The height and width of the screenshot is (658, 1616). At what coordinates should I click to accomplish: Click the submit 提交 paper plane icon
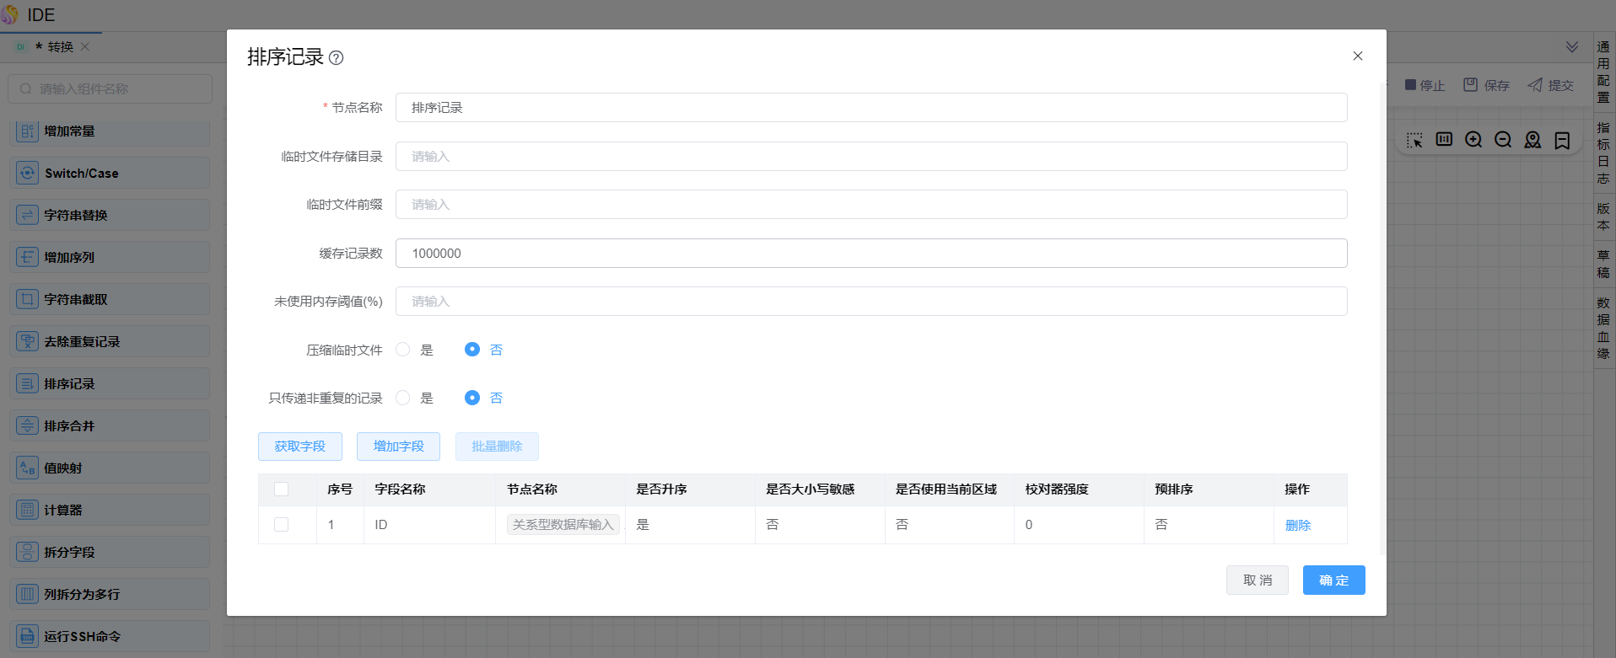tap(1535, 85)
